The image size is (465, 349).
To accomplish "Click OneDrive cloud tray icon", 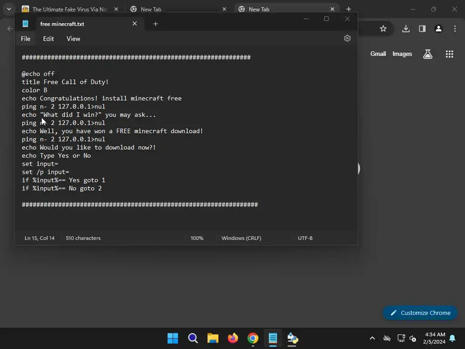I will click(x=387, y=338).
